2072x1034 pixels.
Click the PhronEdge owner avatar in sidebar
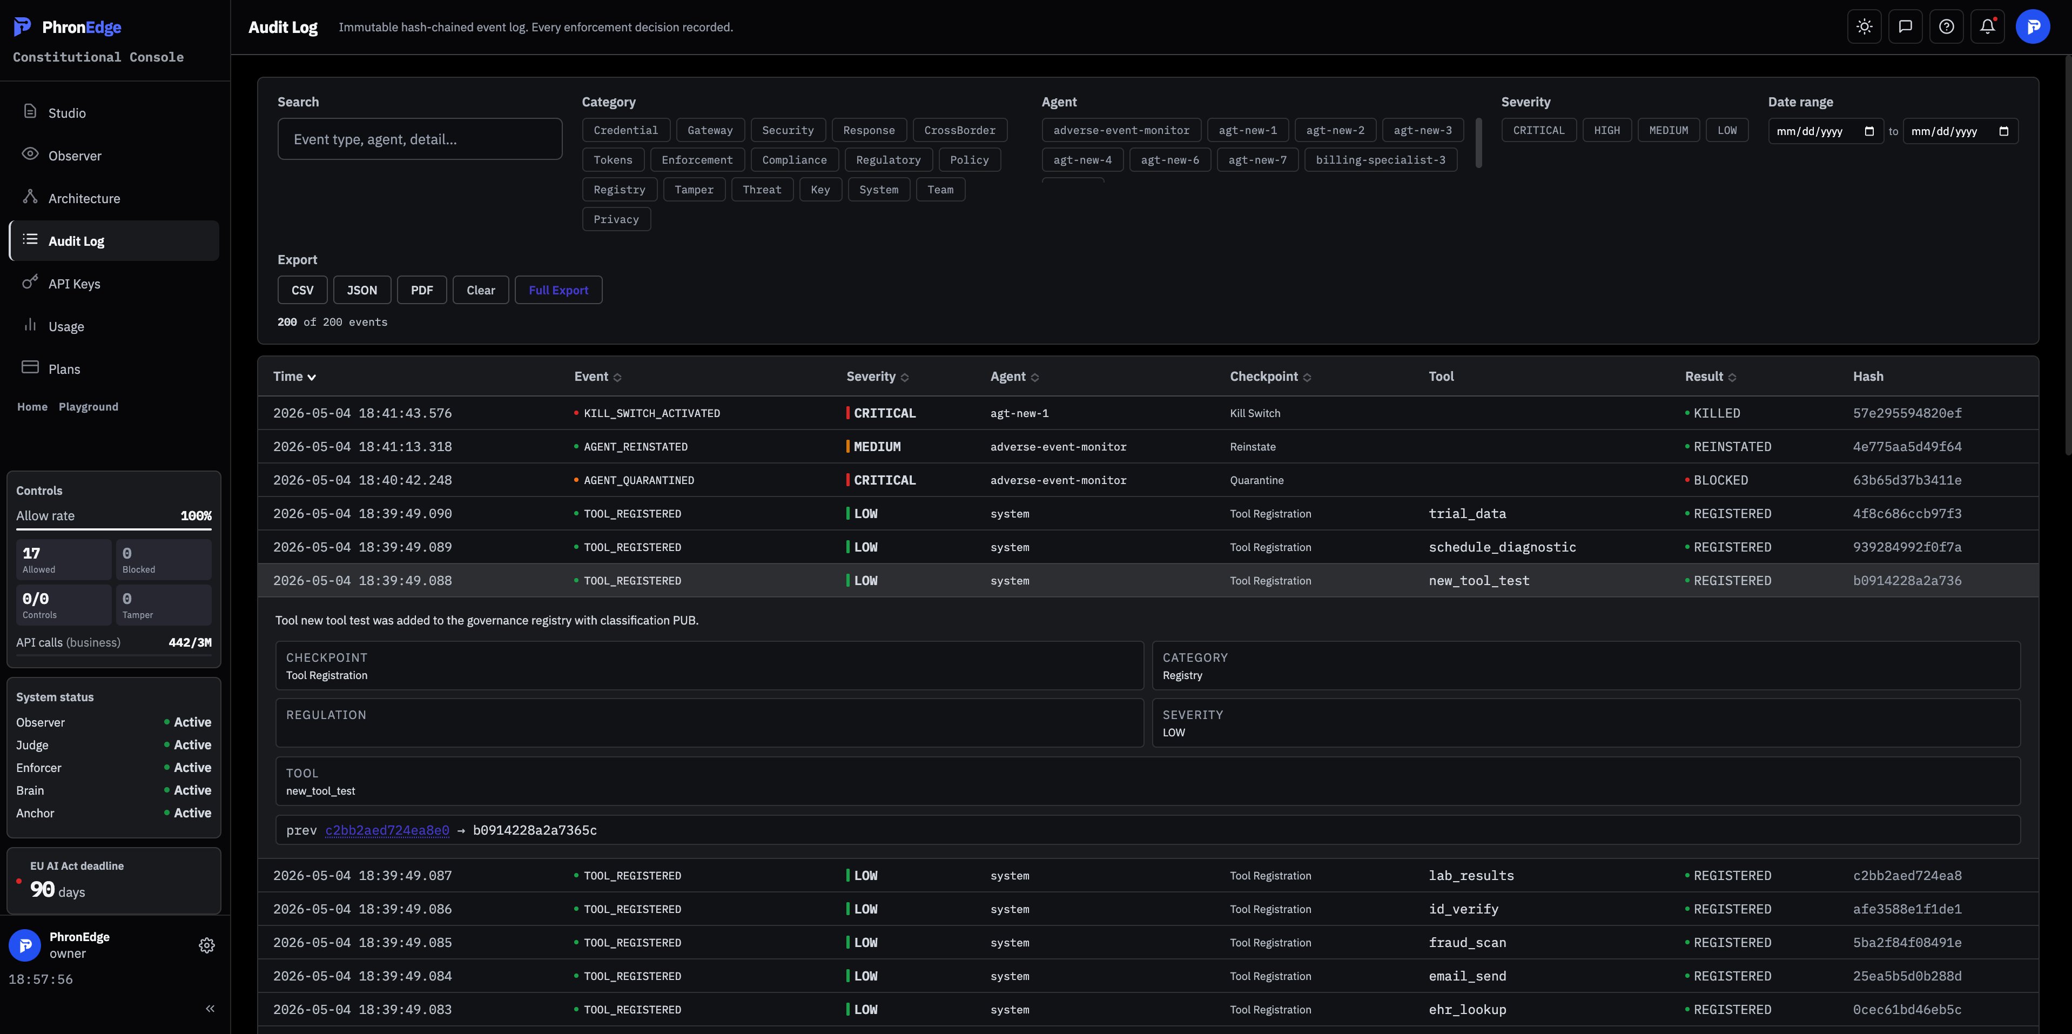click(x=25, y=945)
